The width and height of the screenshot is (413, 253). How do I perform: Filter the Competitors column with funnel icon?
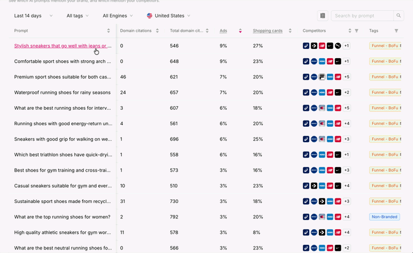(x=356, y=31)
